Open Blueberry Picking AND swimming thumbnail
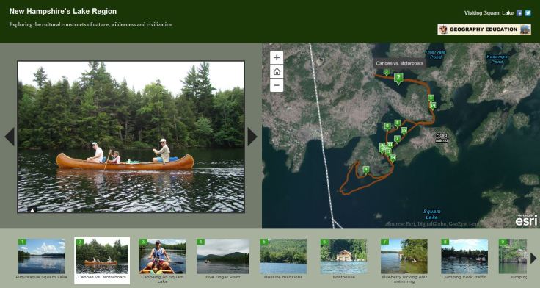This screenshot has width=540, height=288. [x=404, y=256]
